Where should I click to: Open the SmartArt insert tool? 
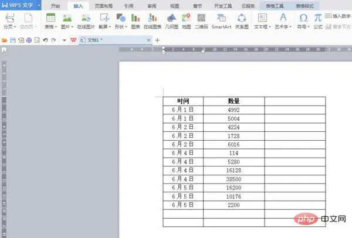click(221, 21)
